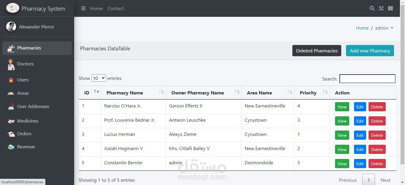Expand the admin account dropdown
The height and width of the screenshot is (185, 405).
[384, 28]
